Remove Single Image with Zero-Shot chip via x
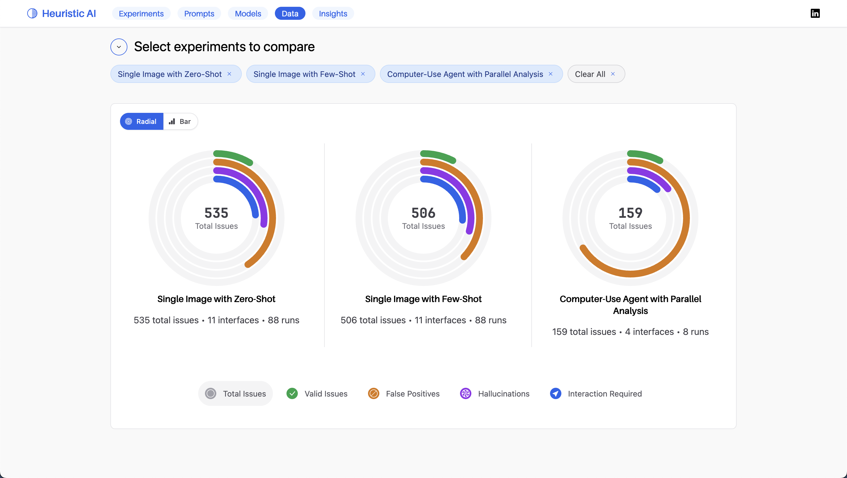 pyautogui.click(x=230, y=74)
